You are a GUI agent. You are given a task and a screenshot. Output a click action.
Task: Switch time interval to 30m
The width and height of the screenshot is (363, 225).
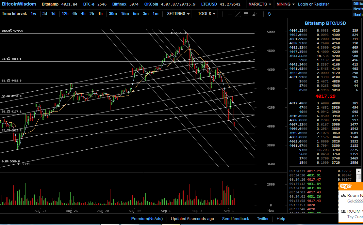pyautogui.click(x=113, y=14)
